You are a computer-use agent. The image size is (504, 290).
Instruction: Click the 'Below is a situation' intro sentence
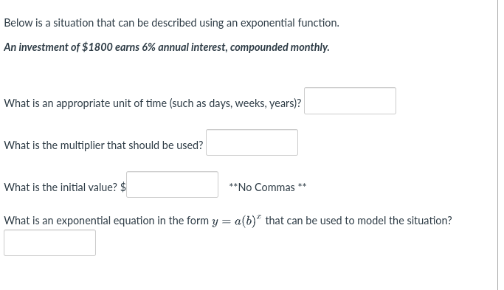point(171,23)
